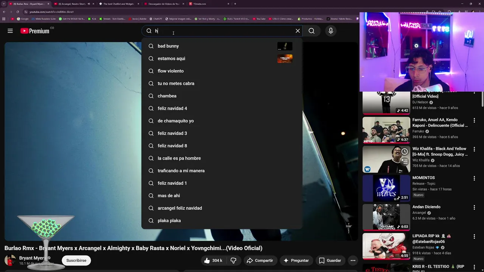Pick suggestion 'de chamaquito yo'

222,121
